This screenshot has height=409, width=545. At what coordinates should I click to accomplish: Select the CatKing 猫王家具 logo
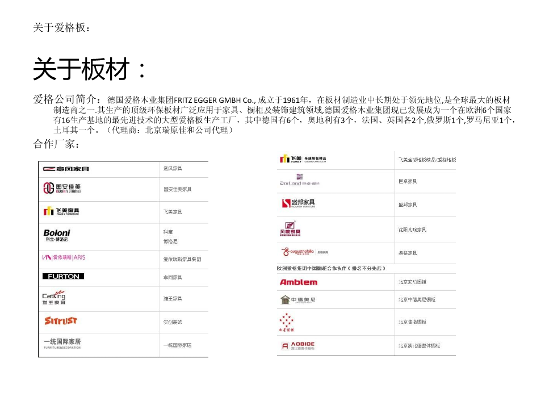tap(54, 298)
